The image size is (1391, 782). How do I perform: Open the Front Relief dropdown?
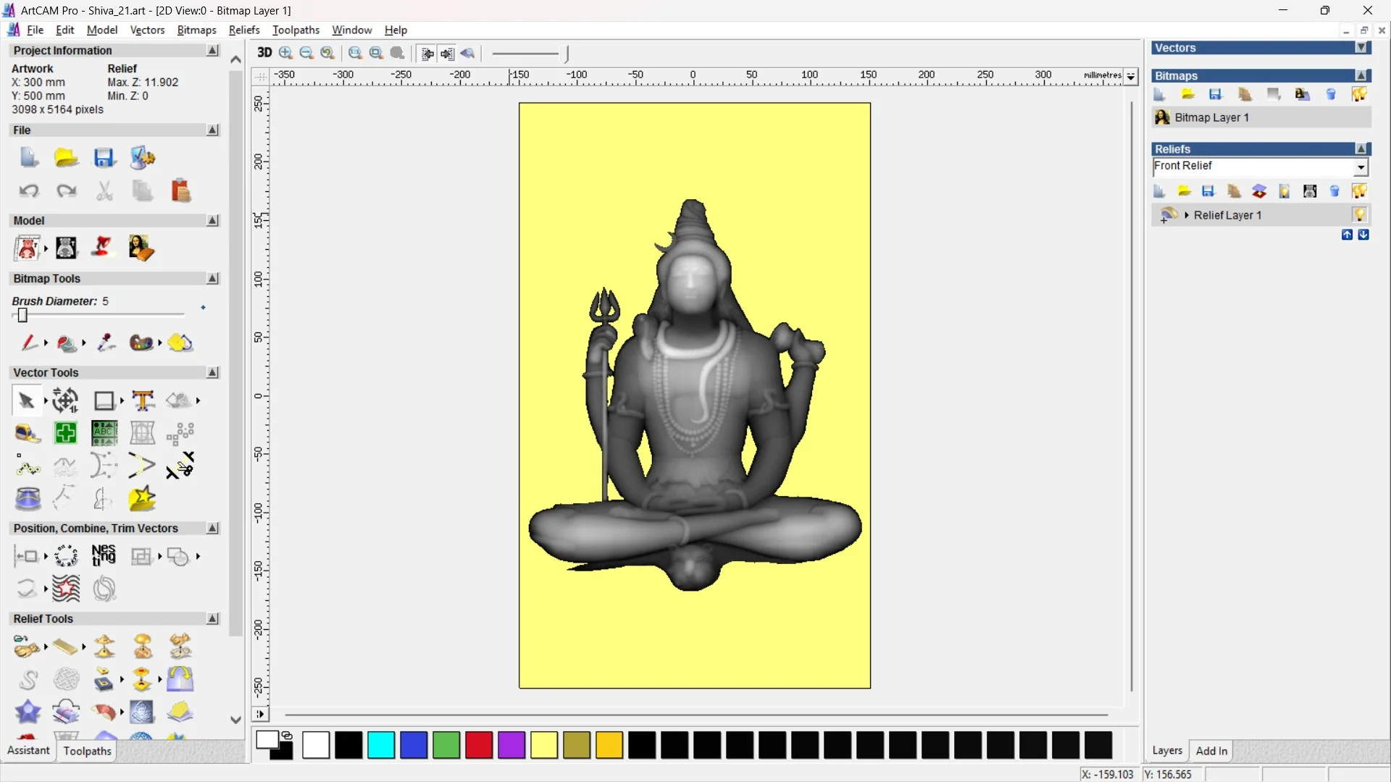(x=1361, y=167)
